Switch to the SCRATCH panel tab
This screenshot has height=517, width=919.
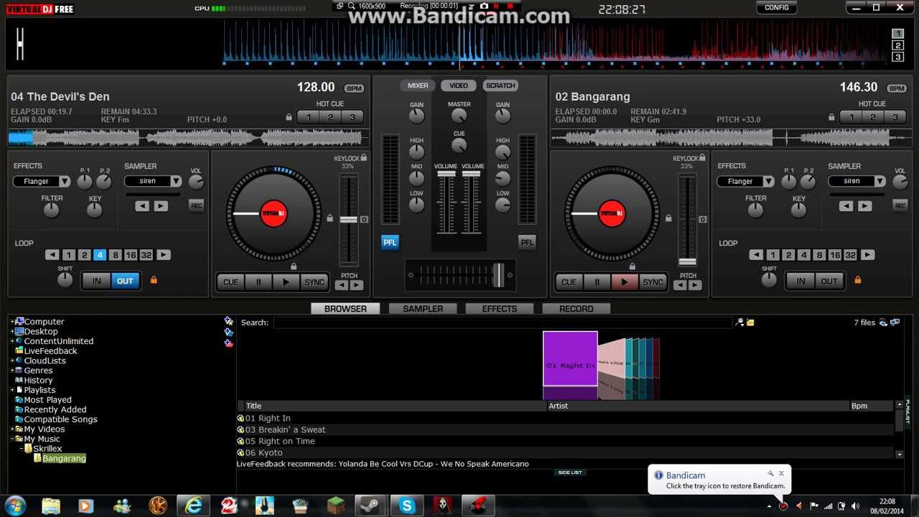(x=500, y=85)
